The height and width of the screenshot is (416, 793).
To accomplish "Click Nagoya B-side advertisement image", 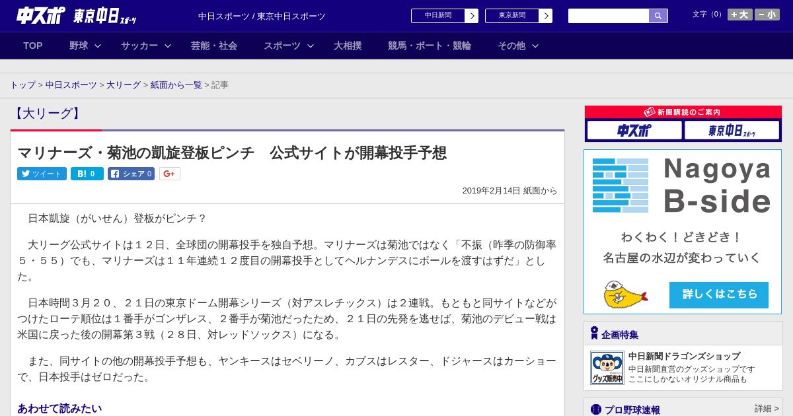I will tap(683, 232).
